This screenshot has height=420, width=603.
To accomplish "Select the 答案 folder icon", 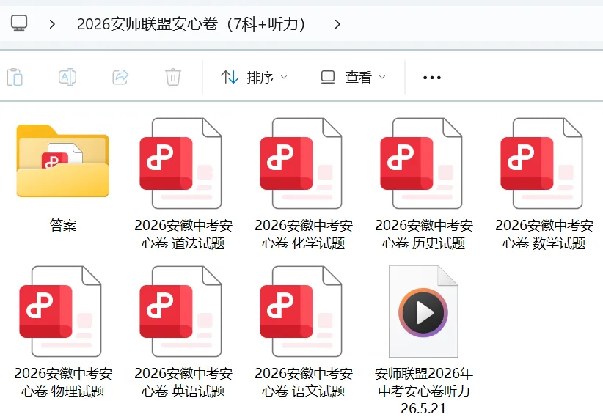I will point(62,161).
